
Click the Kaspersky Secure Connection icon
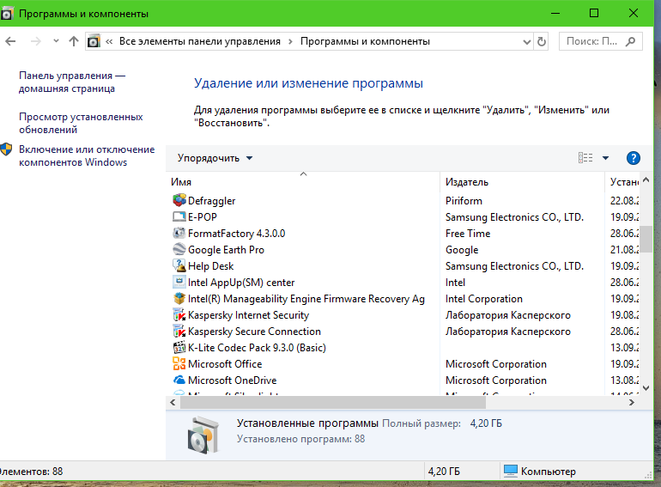[179, 331]
